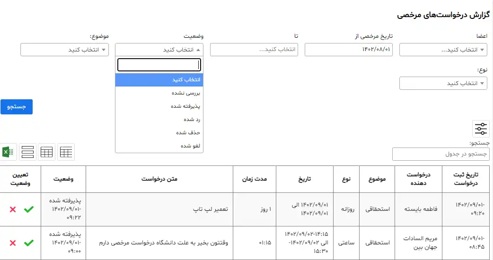
Task: Approve مریم السادات's request with green check
Action: click(28, 243)
